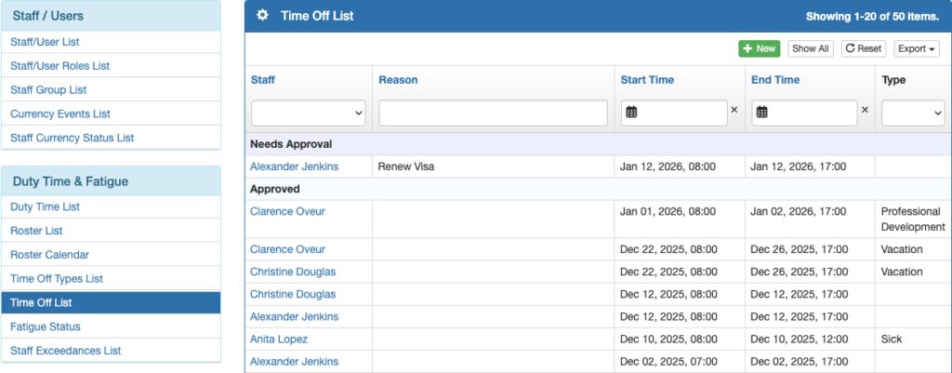Screen dimensions: 952x373
Task: Open Time Off Types List
Action: (69, 278)
